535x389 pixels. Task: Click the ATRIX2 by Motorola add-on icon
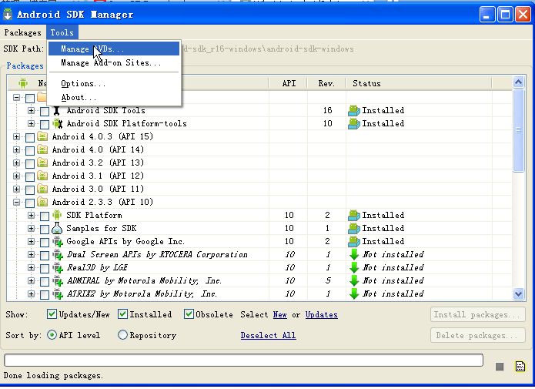58,293
